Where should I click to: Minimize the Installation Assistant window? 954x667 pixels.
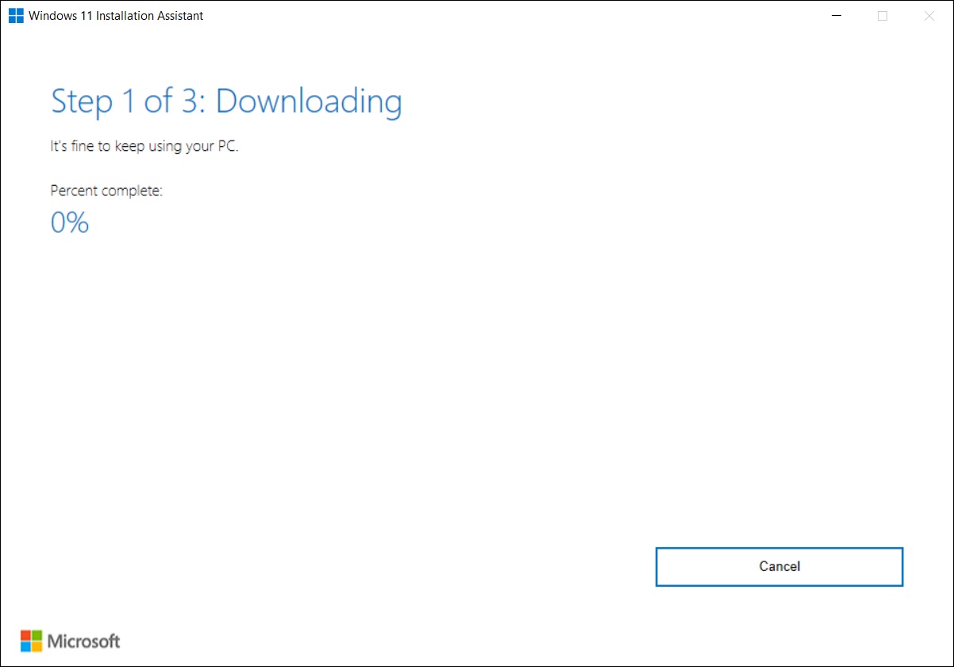[x=836, y=16]
